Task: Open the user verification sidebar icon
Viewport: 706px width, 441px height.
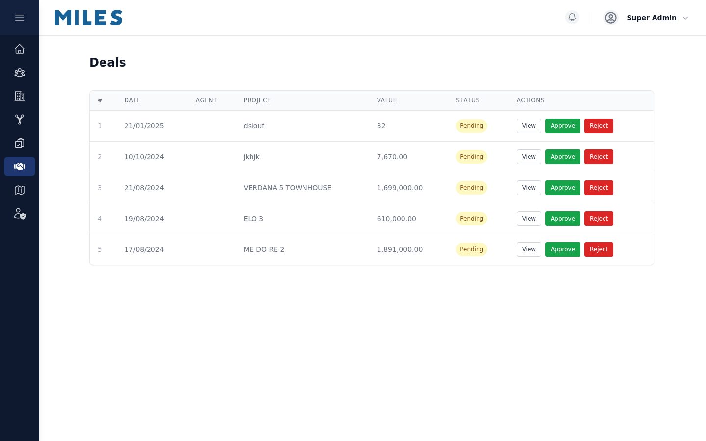Action: click(20, 214)
